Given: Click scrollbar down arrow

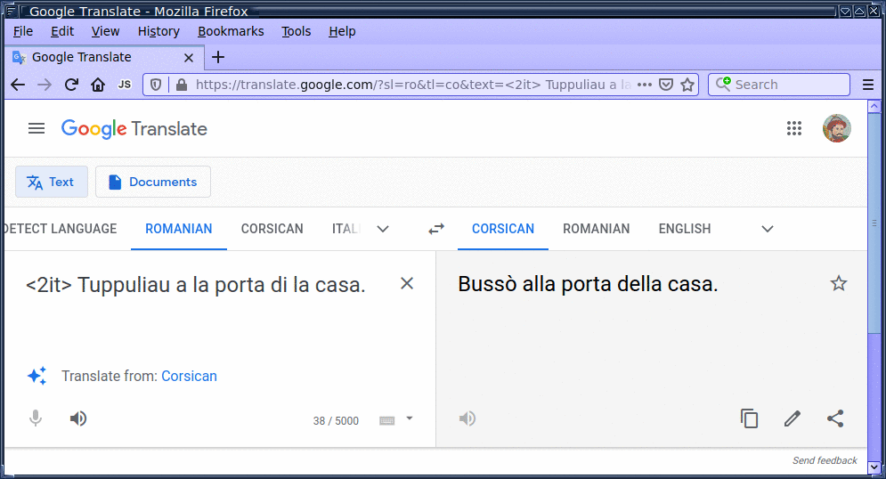Looking at the screenshot, I should click(x=874, y=467).
